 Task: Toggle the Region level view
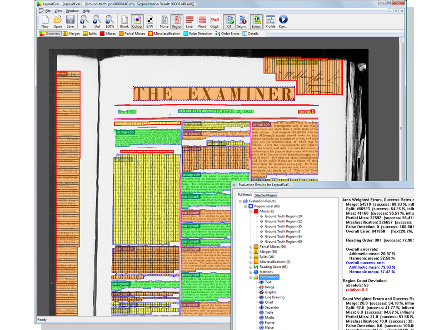point(177,22)
